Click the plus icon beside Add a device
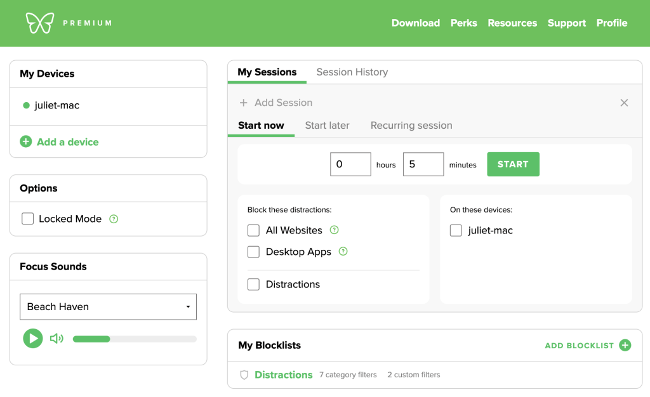The width and height of the screenshot is (650, 397). click(26, 142)
